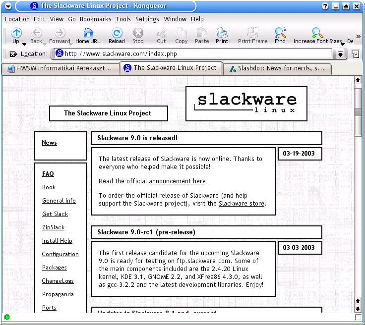Switch to HWSW Informatikai tab
The width and height of the screenshot is (365, 325).
pyautogui.click(x=61, y=68)
